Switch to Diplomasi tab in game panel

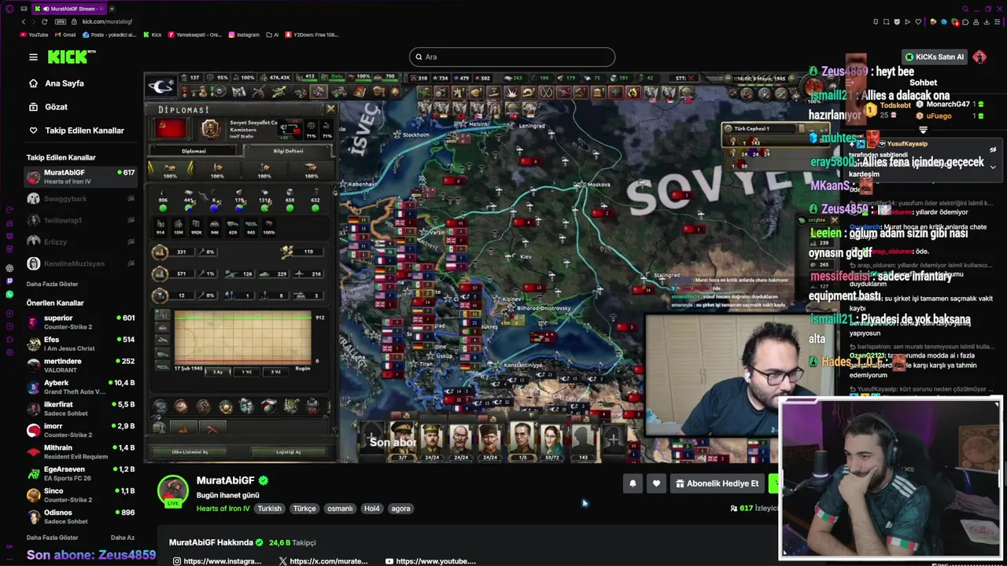(194, 151)
